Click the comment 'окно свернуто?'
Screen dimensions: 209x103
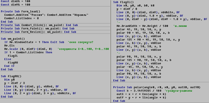80,42
